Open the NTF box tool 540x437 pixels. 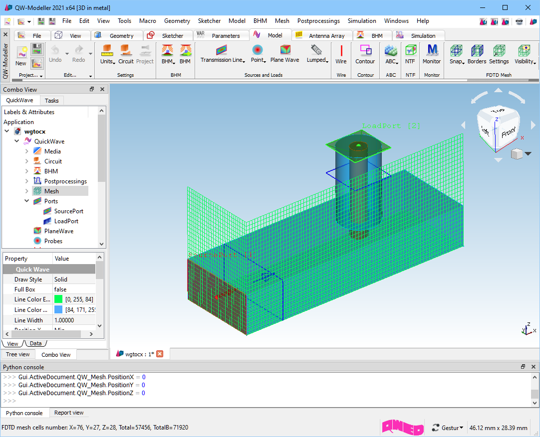410,50
